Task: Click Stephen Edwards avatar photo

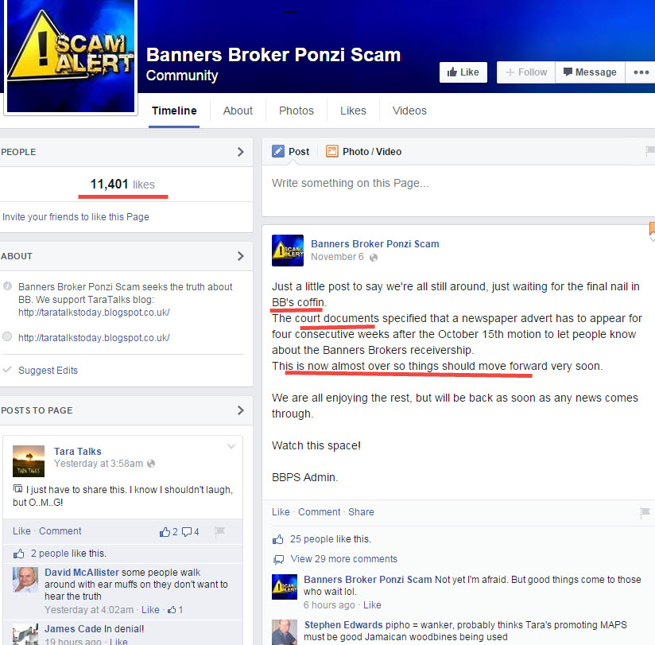Action: pyautogui.click(x=285, y=632)
